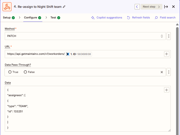Click into the Data JSON text area

pyautogui.click(x=88, y=109)
